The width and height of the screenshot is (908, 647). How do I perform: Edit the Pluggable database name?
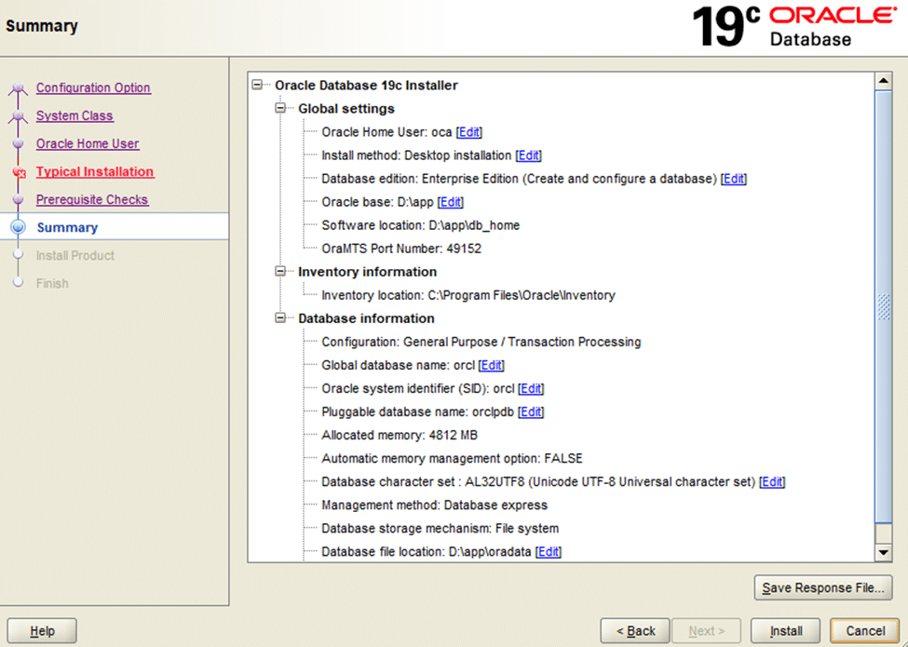[x=531, y=411]
